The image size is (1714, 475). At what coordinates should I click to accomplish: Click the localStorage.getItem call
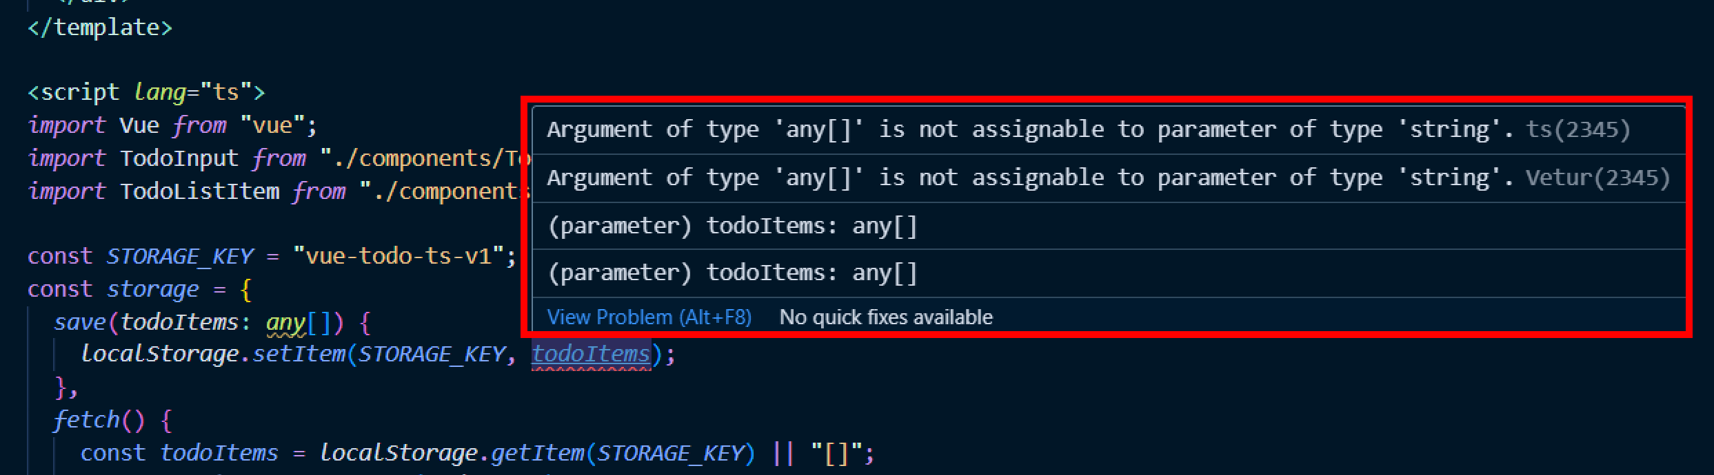point(452,453)
